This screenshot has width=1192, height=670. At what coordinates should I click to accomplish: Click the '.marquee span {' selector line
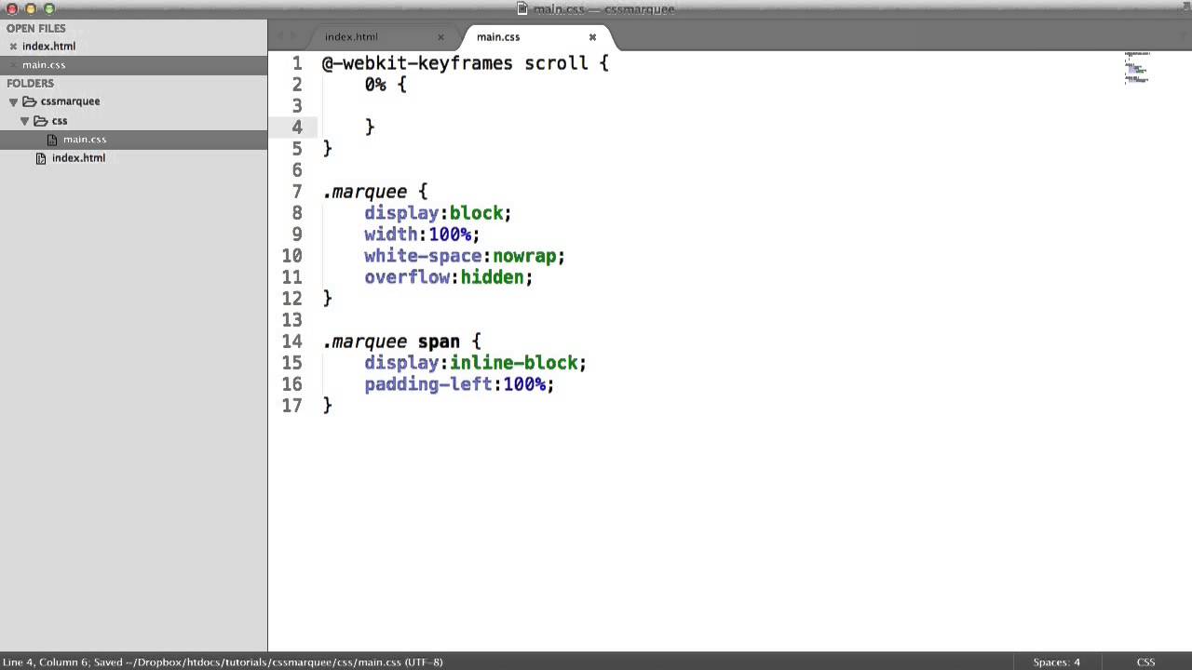(401, 342)
